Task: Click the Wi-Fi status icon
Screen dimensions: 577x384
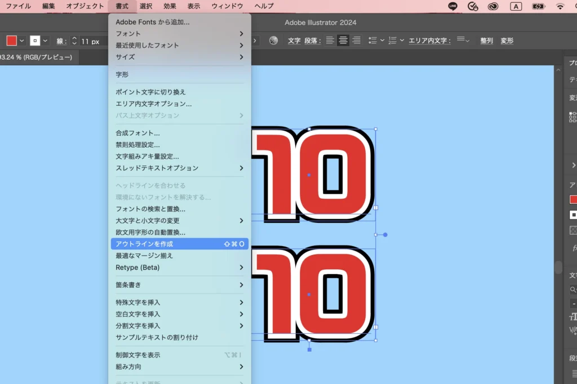Action: point(560,6)
